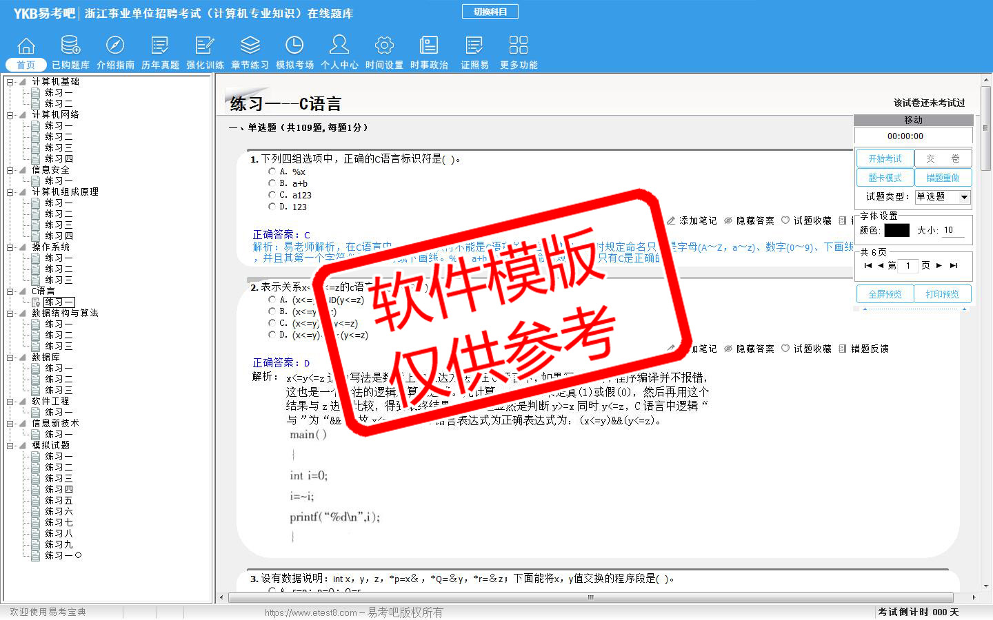Select option C. a123 for question 1
The height and width of the screenshot is (620, 993).
point(272,195)
